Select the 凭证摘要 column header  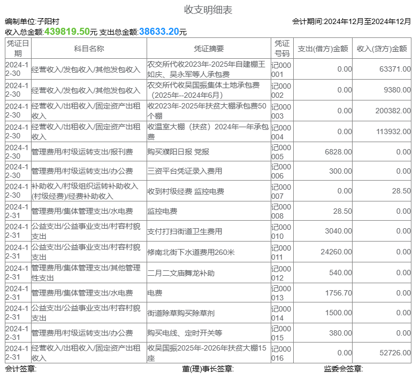pos(209,49)
